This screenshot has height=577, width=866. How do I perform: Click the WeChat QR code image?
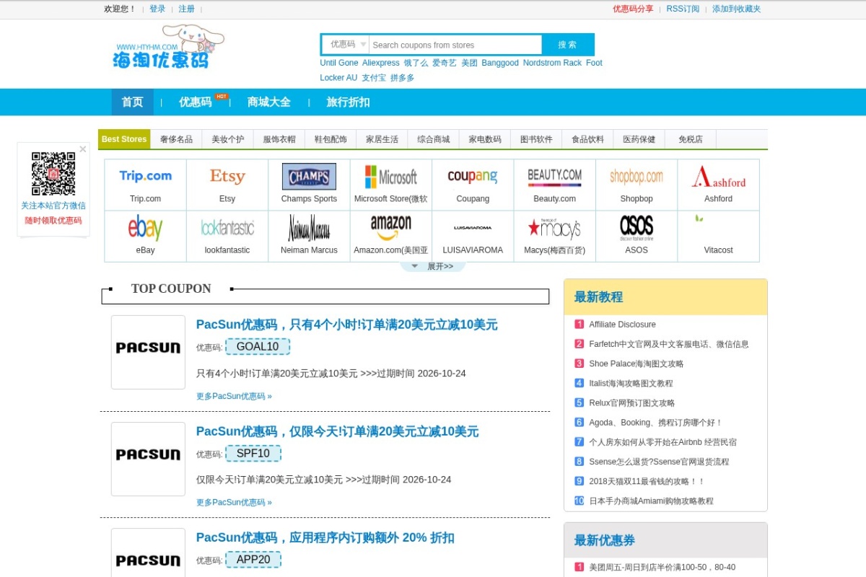pyautogui.click(x=53, y=174)
